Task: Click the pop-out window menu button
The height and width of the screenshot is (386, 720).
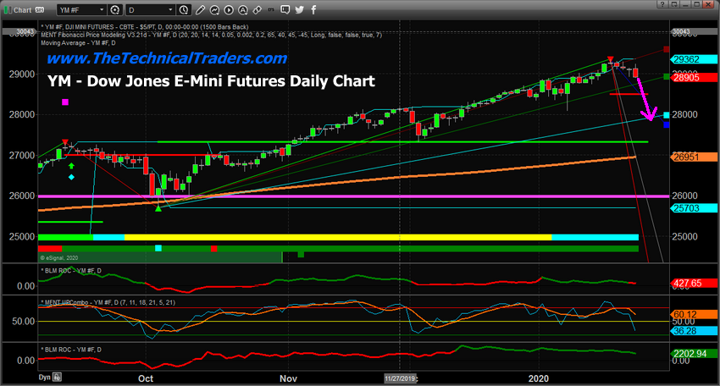Action: [673, 4]
